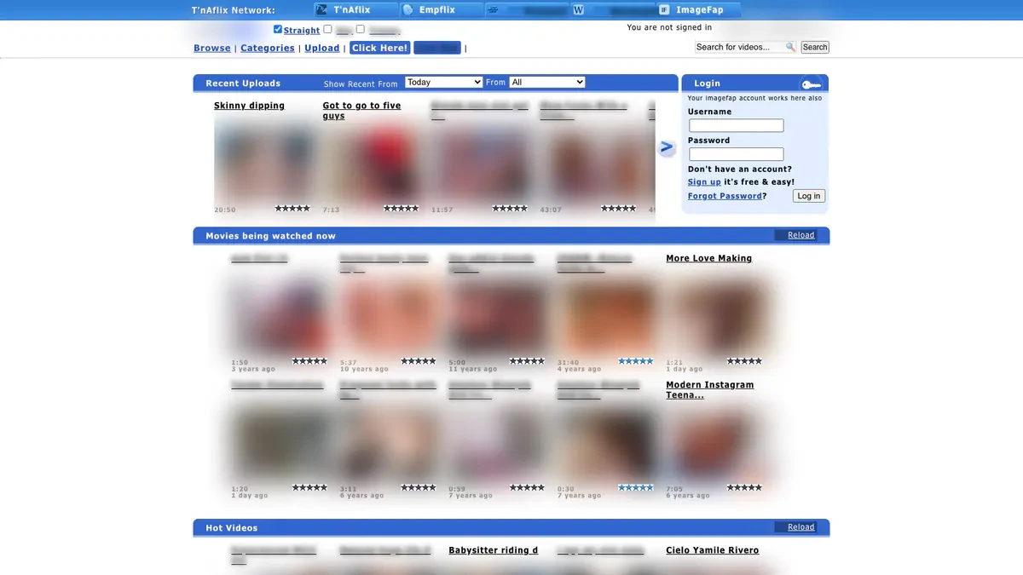Open the Categories link
The image size is (1023, 575).
click(x=268, y=49)
